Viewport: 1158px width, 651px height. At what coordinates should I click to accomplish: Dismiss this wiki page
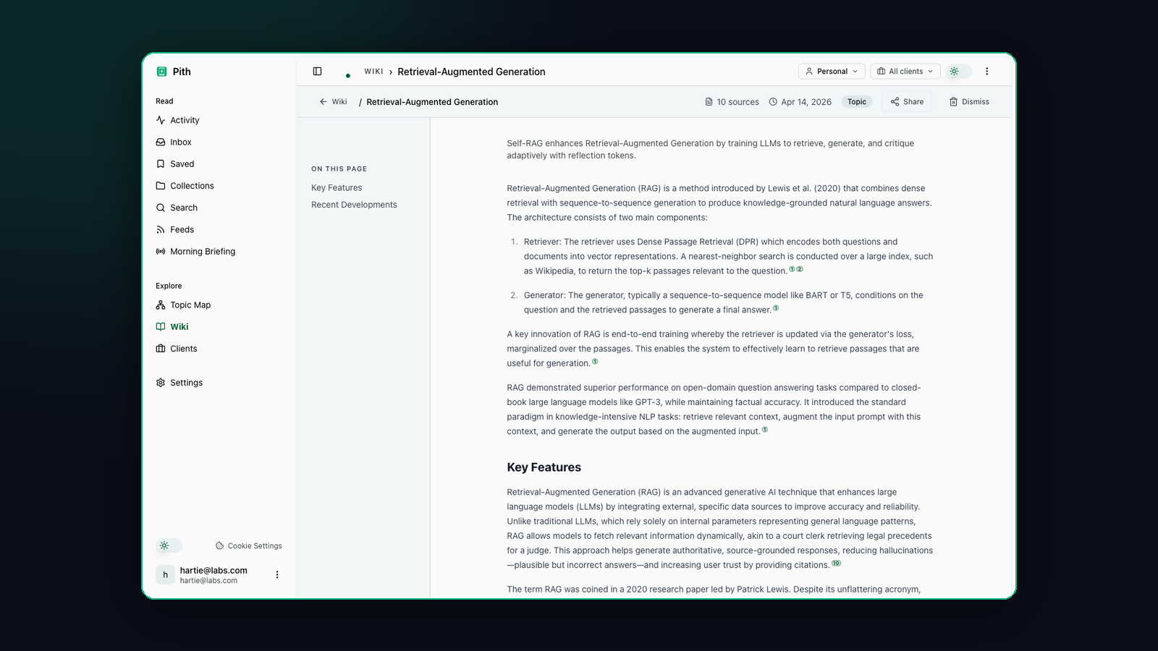coord(969,102)
